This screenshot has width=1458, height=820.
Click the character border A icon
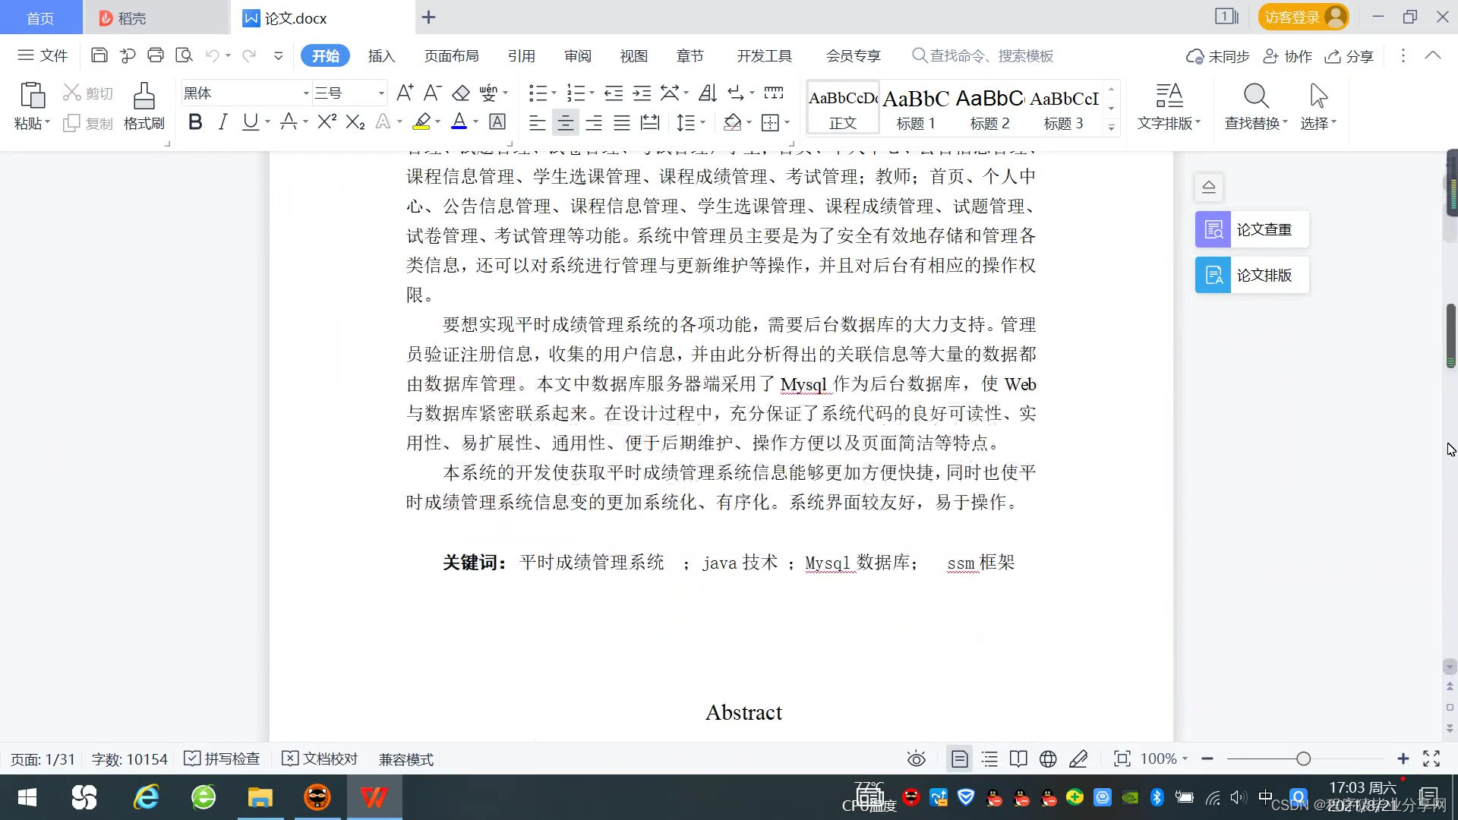(x=497, y=121)
